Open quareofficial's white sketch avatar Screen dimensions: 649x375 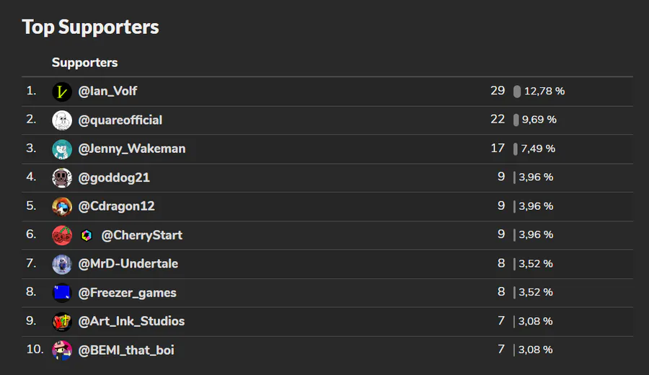62,120
